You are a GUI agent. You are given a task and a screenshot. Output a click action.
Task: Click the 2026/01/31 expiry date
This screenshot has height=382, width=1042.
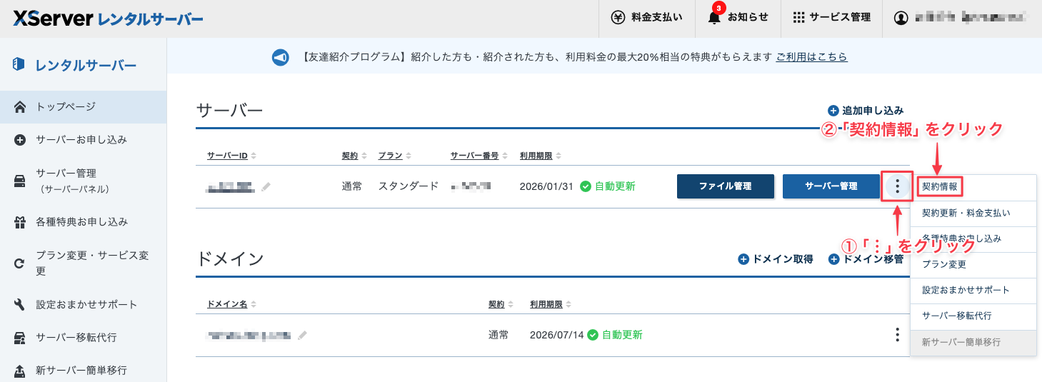[546, 186]
